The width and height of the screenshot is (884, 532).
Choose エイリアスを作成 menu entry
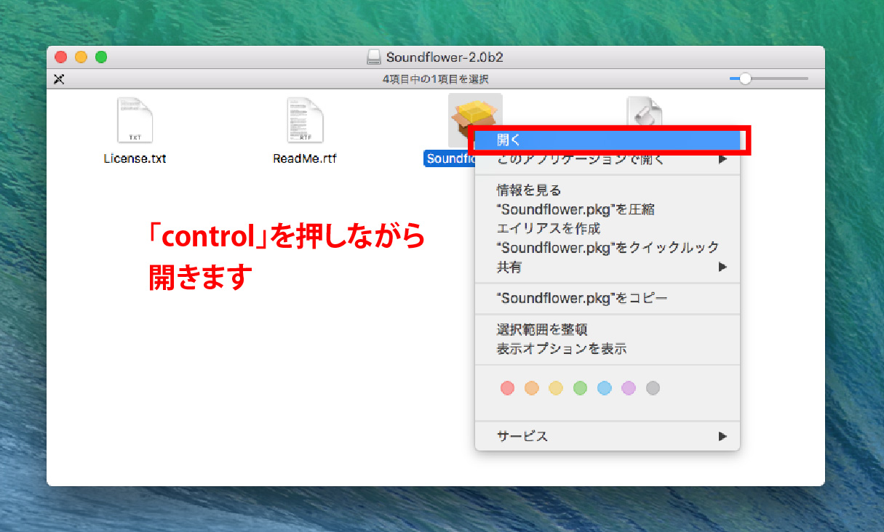(608, 228)
